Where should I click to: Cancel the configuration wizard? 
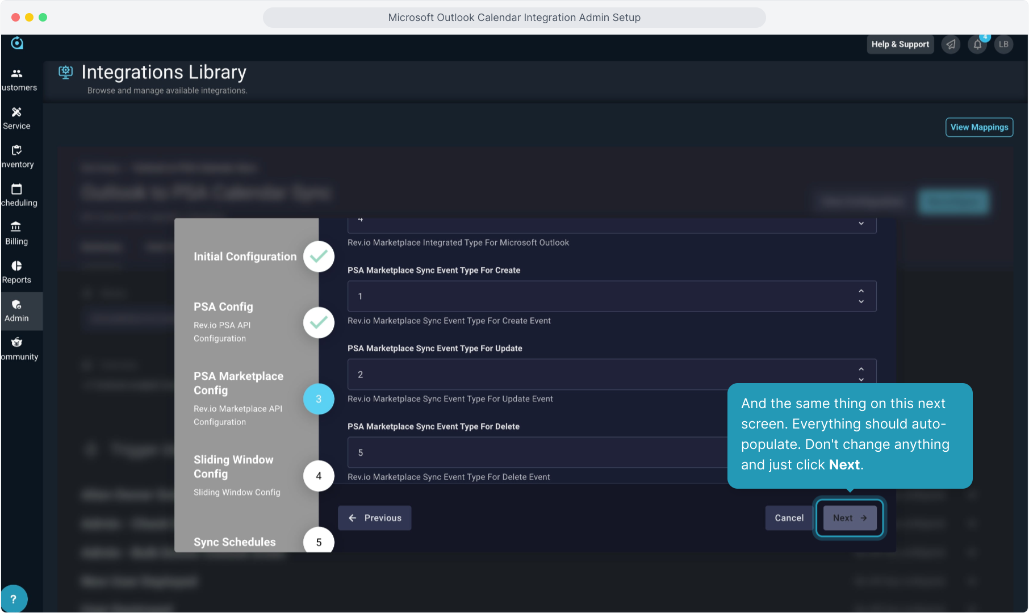789,518
